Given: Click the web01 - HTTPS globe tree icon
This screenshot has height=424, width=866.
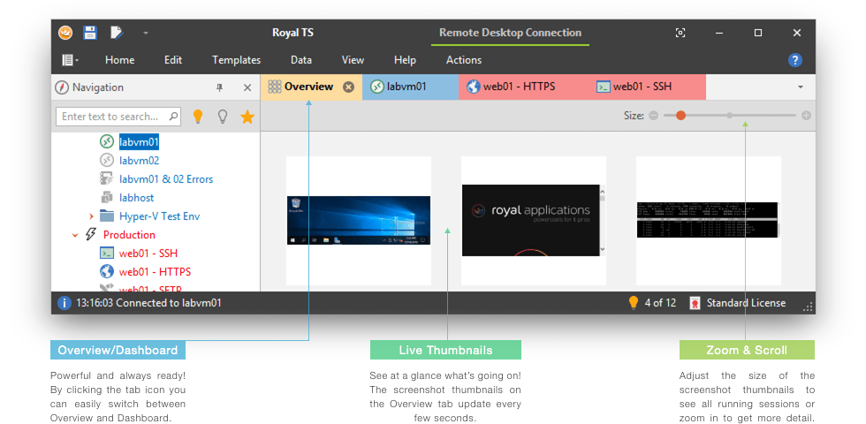Looking at the screenshot, I should (x=107, y=272).
